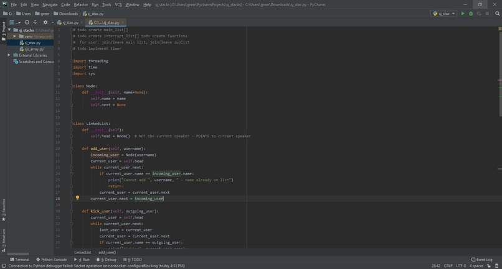This screenshot has width=502, height=269.
Task: Open Search Everywhere magnifier icon
Action: (498, 14)
